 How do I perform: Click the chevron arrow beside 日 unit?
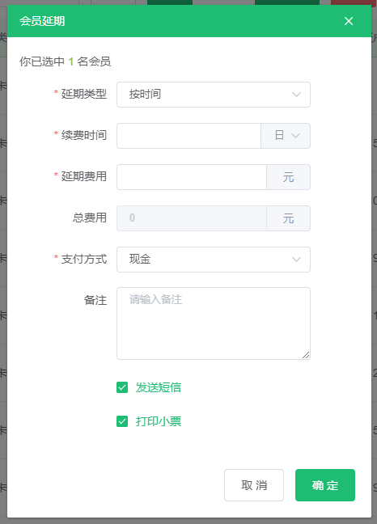coord(295,136)
